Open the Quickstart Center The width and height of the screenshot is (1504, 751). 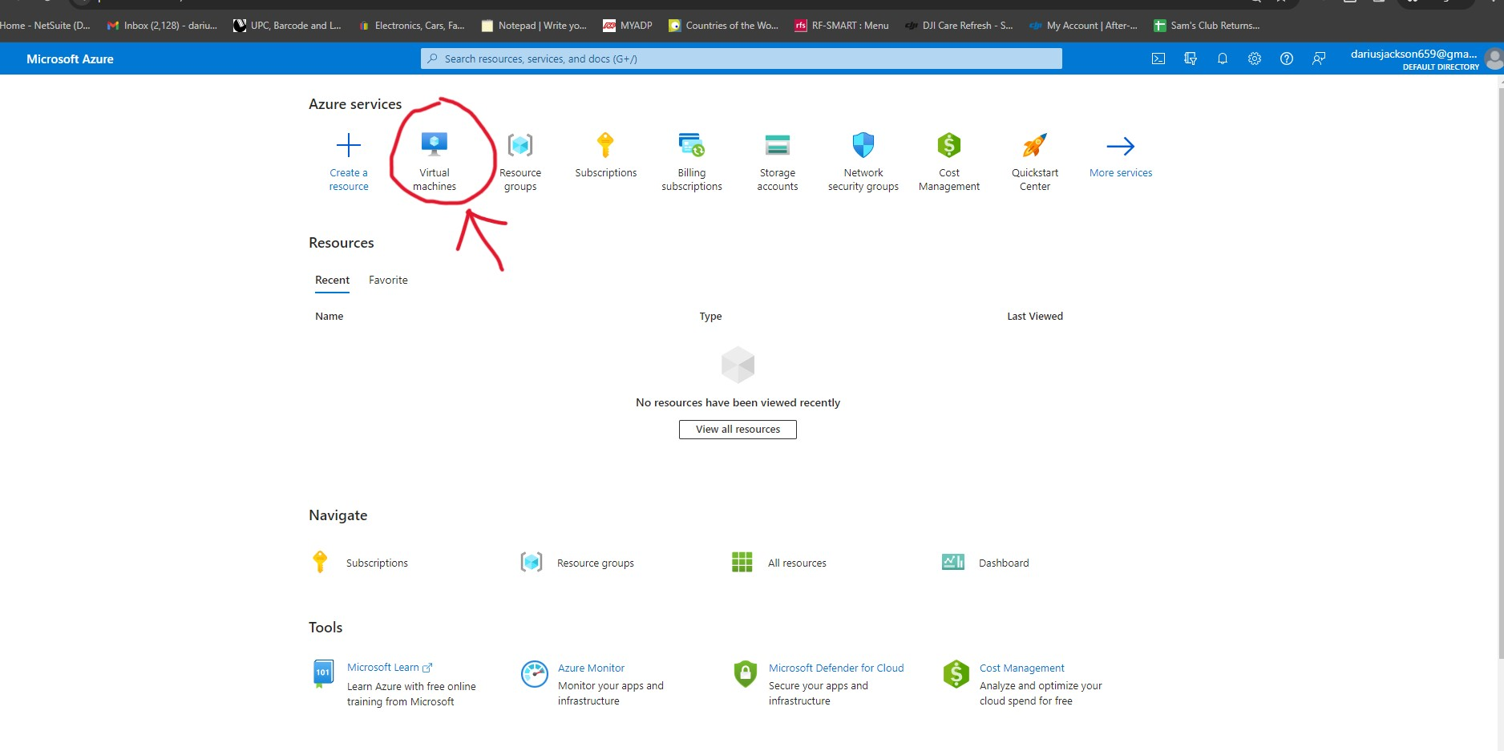(1034, 157)
